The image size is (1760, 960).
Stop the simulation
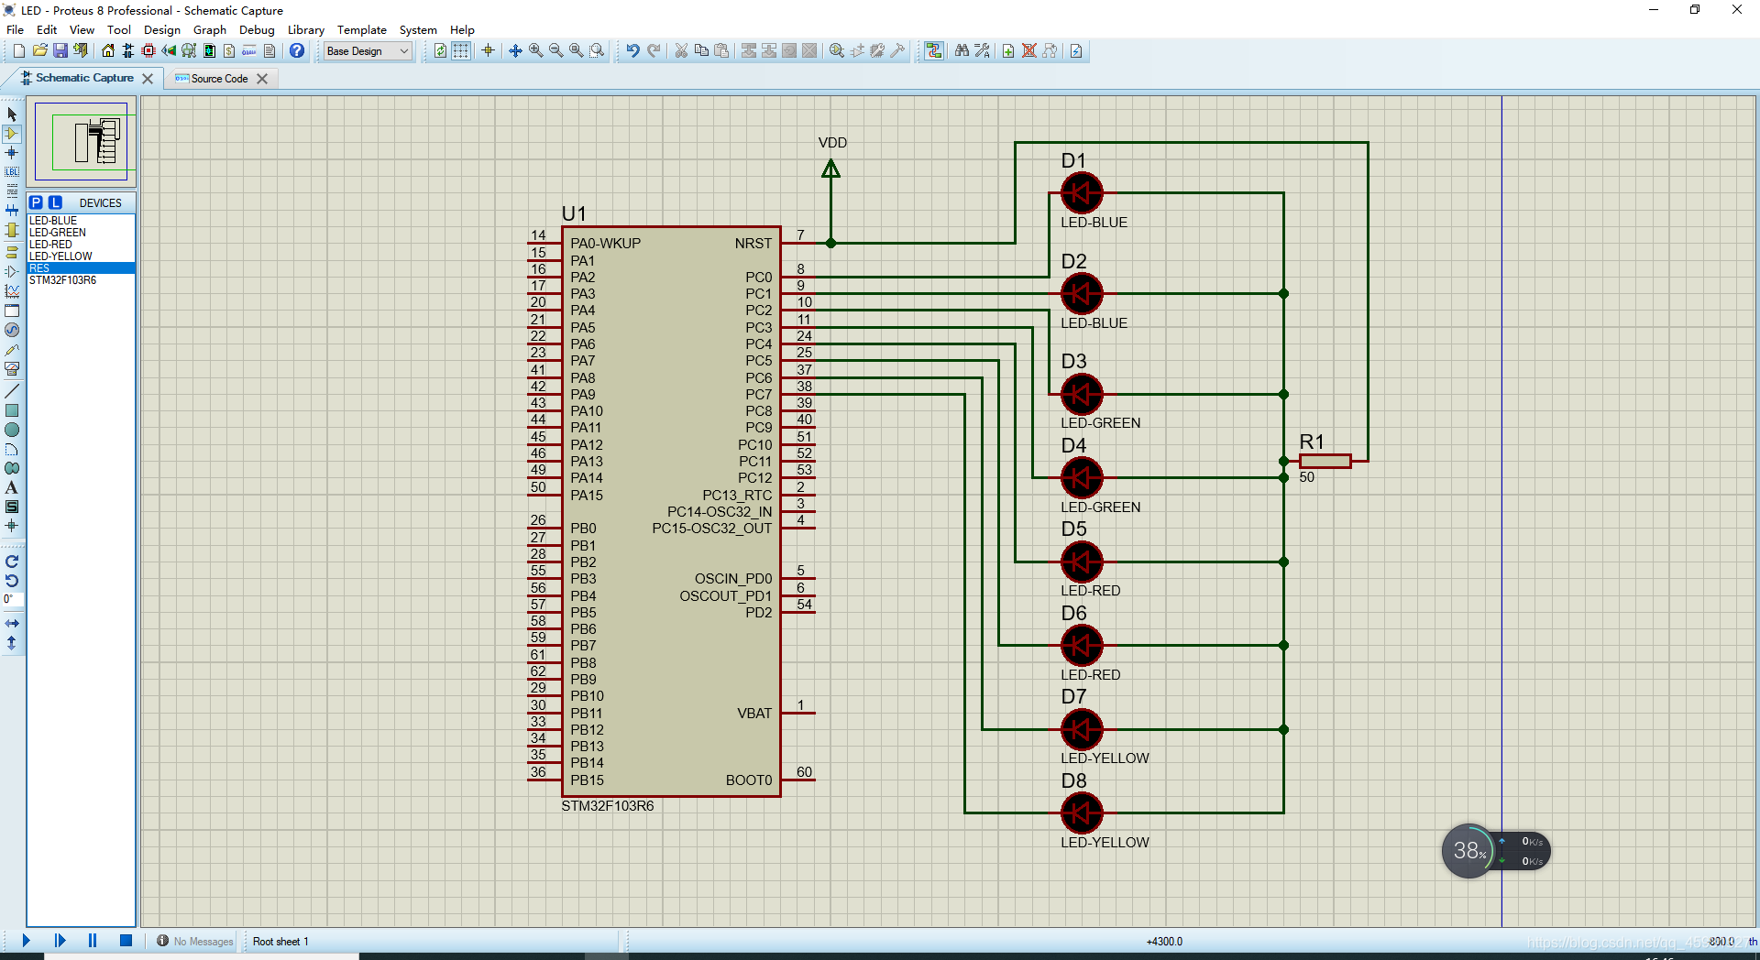pyautogui.click(x=126, y=941)
